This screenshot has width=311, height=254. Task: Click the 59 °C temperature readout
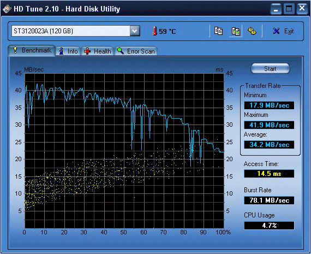(x=167, y=31)
